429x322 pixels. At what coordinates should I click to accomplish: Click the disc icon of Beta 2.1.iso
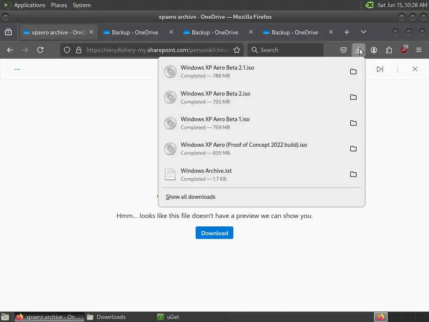[x=170, y=71]
